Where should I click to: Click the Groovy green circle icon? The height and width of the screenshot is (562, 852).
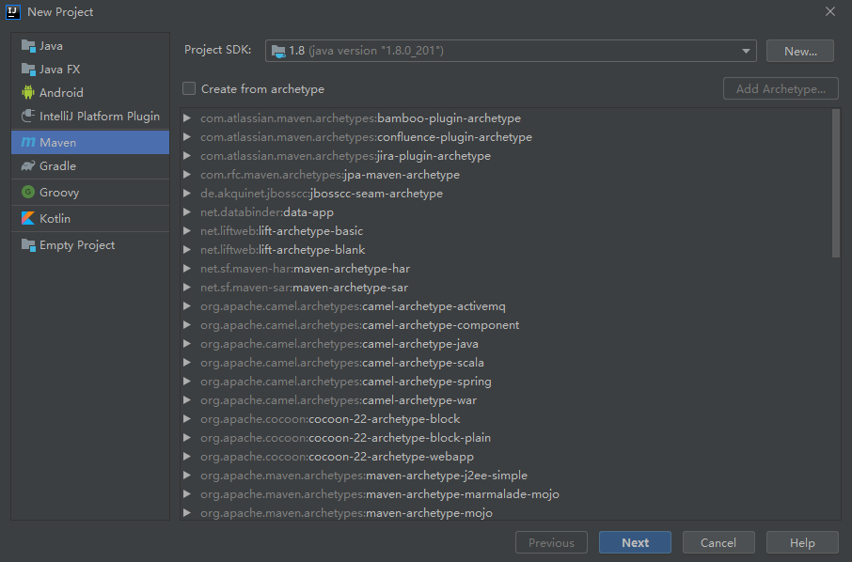[28, 192]
